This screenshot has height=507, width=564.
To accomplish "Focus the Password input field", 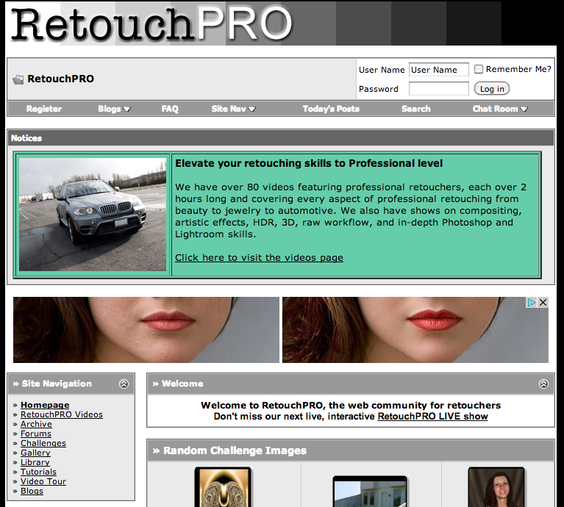I will (438, 89).
